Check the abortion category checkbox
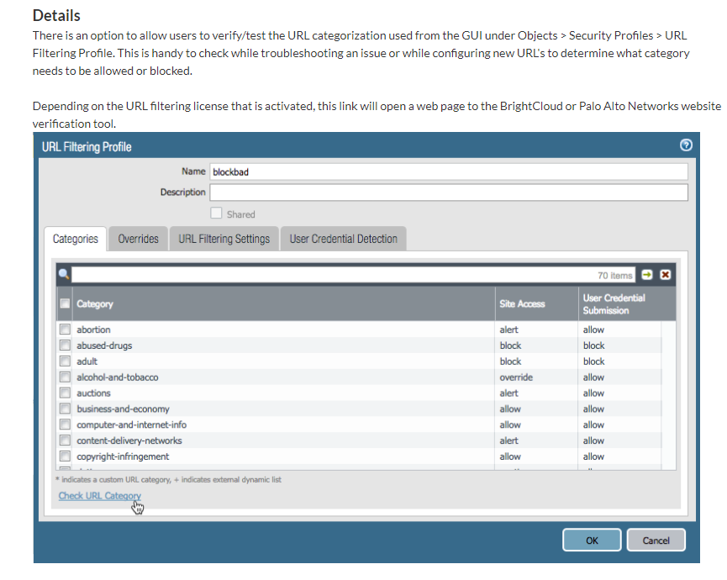 (x=65, y=330)
